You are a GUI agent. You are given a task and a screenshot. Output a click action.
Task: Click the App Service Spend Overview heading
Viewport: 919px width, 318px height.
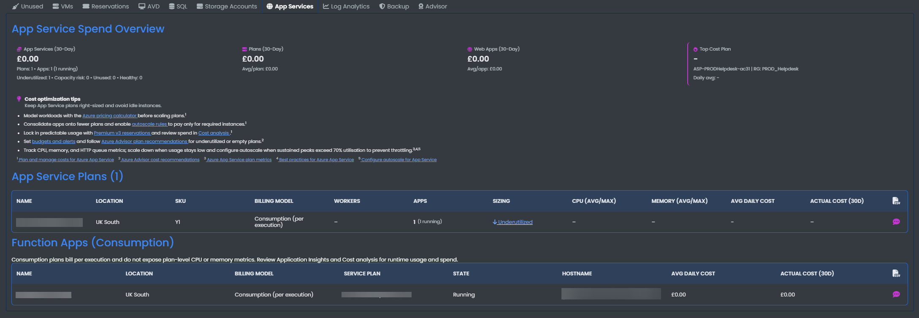(x=88, y=29)
